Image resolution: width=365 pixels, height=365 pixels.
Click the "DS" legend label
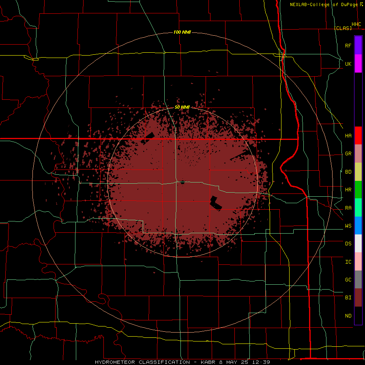348,244
